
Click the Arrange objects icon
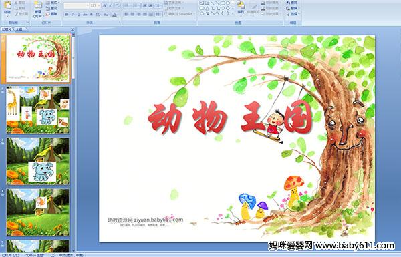[x=241, y=7]
